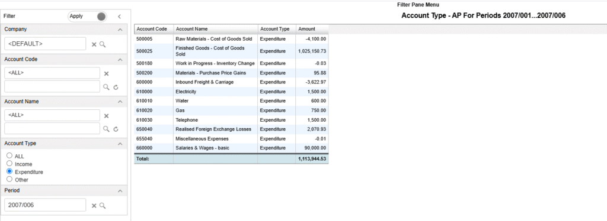Screen dimensions: 607x221
Task: Click amount -3,622.97
Action: [315, 82]
